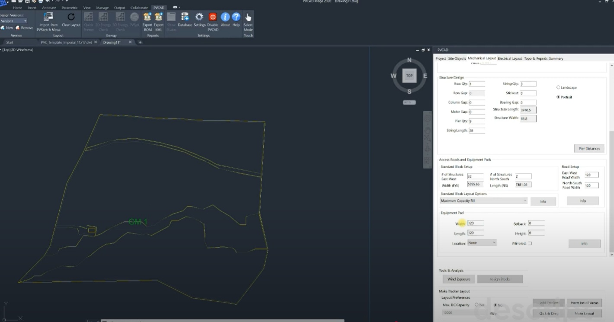Click the 2D Energy Check icon
The height and width of the screenshot is (322, 614).
103,17
